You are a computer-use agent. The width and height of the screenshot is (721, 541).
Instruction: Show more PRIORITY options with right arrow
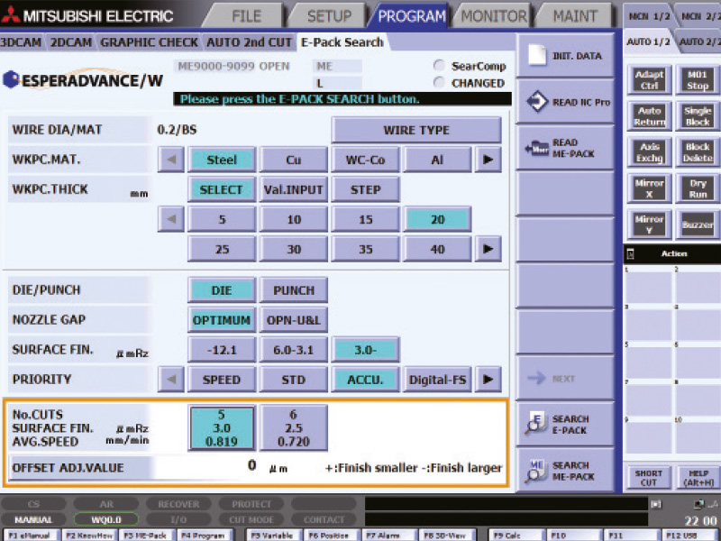click(x=488, y=380)
